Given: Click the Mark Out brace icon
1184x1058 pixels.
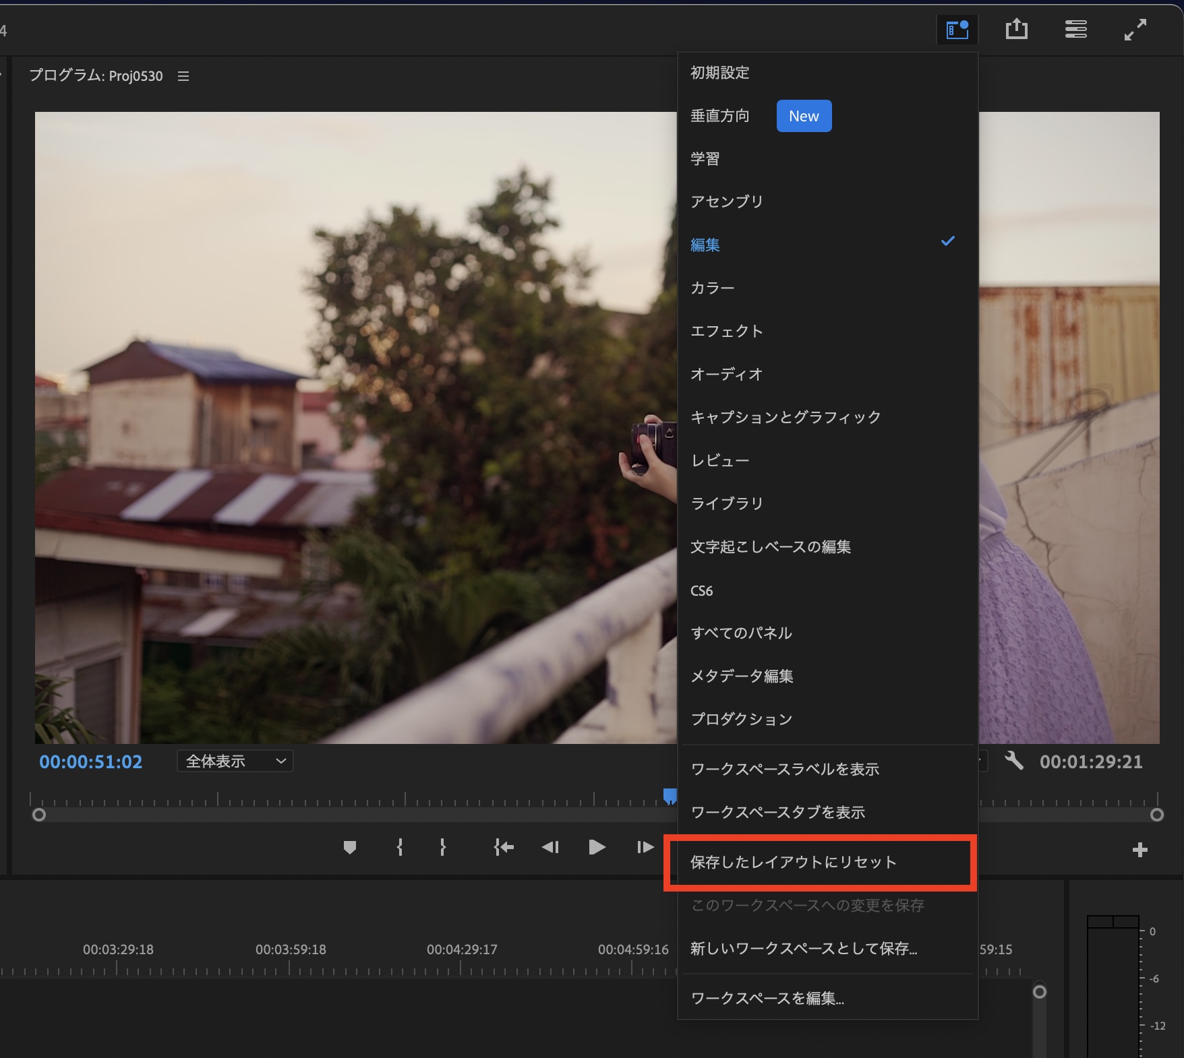Looking at the screenshot, I should pos(442,847).
